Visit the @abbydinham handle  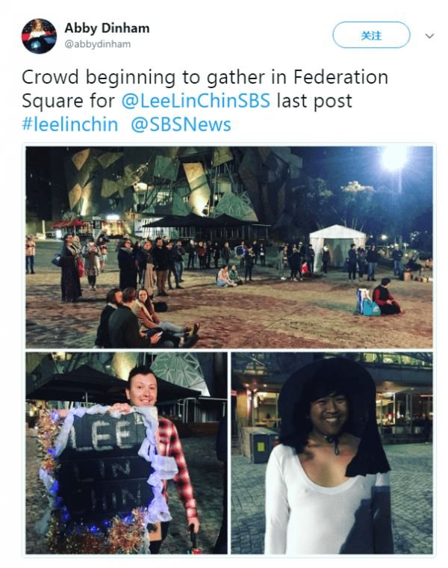(97, 44)
